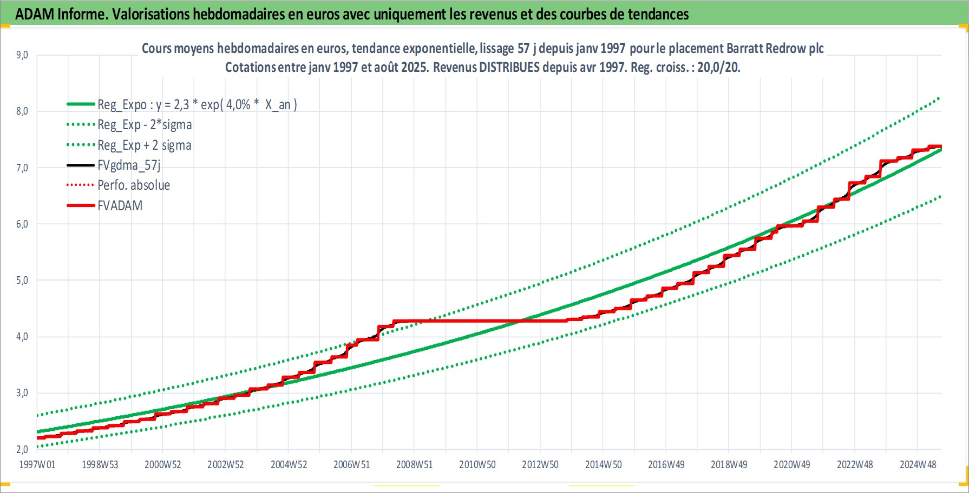Screen dimensions: 969x493
Task: Click legend entry 'Reg_Exp + 2 sigma'
Action: tap(145, 145)
